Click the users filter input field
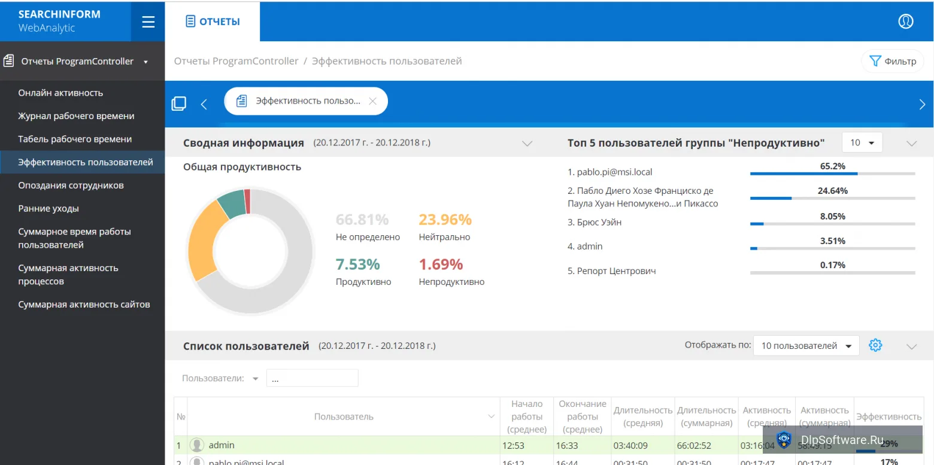Image resolution: width=934 pixels, height=465 pixels. [x=312, y=378]
